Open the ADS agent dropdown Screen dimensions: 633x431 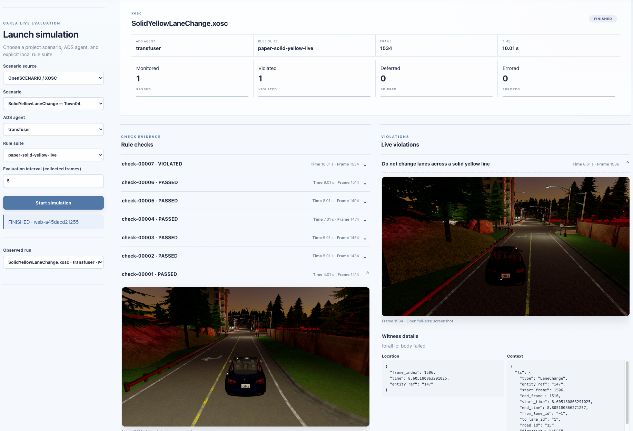[53, 130]
